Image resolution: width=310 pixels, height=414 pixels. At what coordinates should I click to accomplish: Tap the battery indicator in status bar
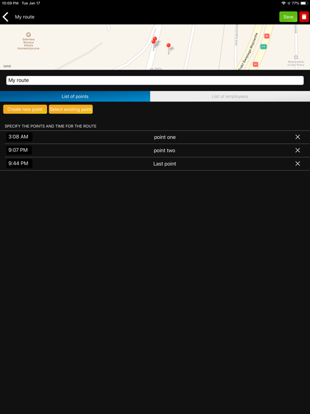pos(304,3)
